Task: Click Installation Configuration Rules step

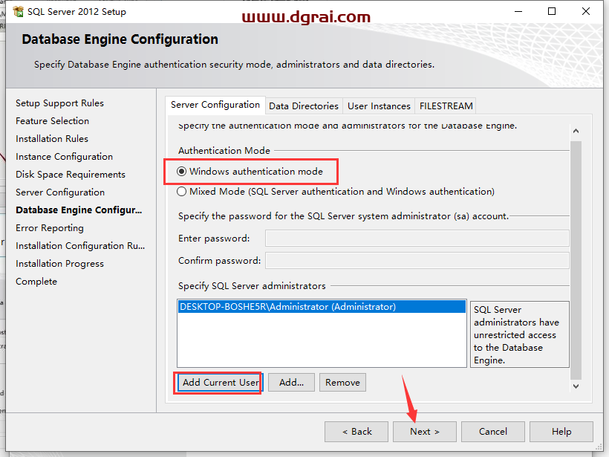Action: [x=80, y=246]
